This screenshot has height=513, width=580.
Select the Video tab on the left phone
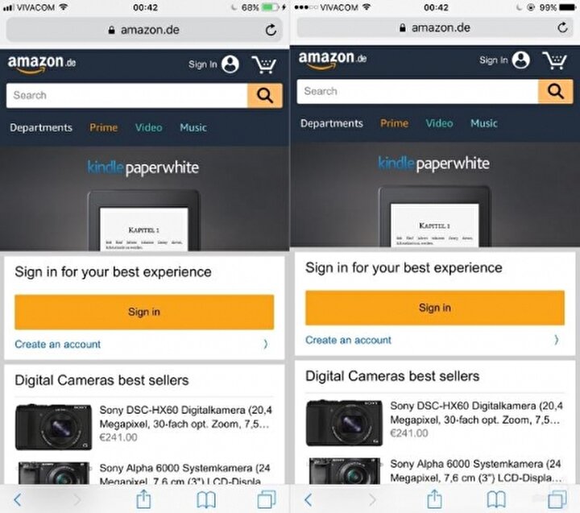[148, 127]
